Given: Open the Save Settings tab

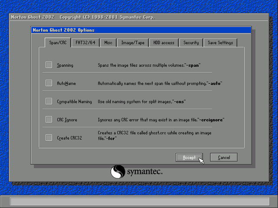Looking at the screenshot, I should point(220,42).
